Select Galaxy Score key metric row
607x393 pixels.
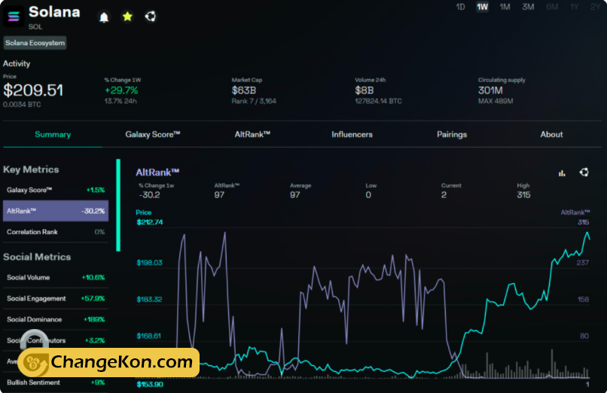point(56,190)
